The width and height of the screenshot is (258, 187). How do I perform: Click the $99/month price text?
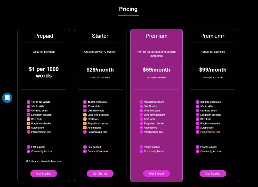point(213,70)
